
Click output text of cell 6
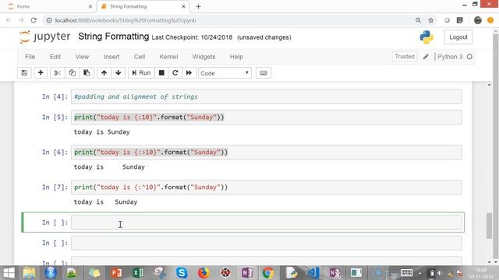click(109, 167)
